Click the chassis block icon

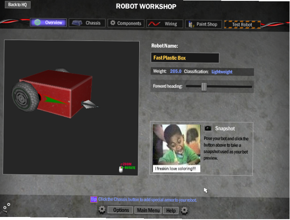pos(76,23)
